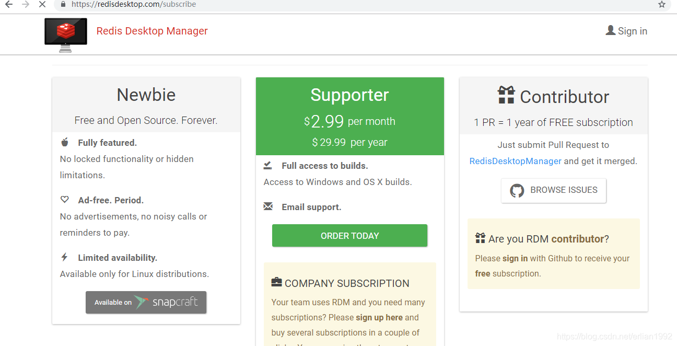Click the Redis Desktop Manager monitor logo

(x=66, y=35)
